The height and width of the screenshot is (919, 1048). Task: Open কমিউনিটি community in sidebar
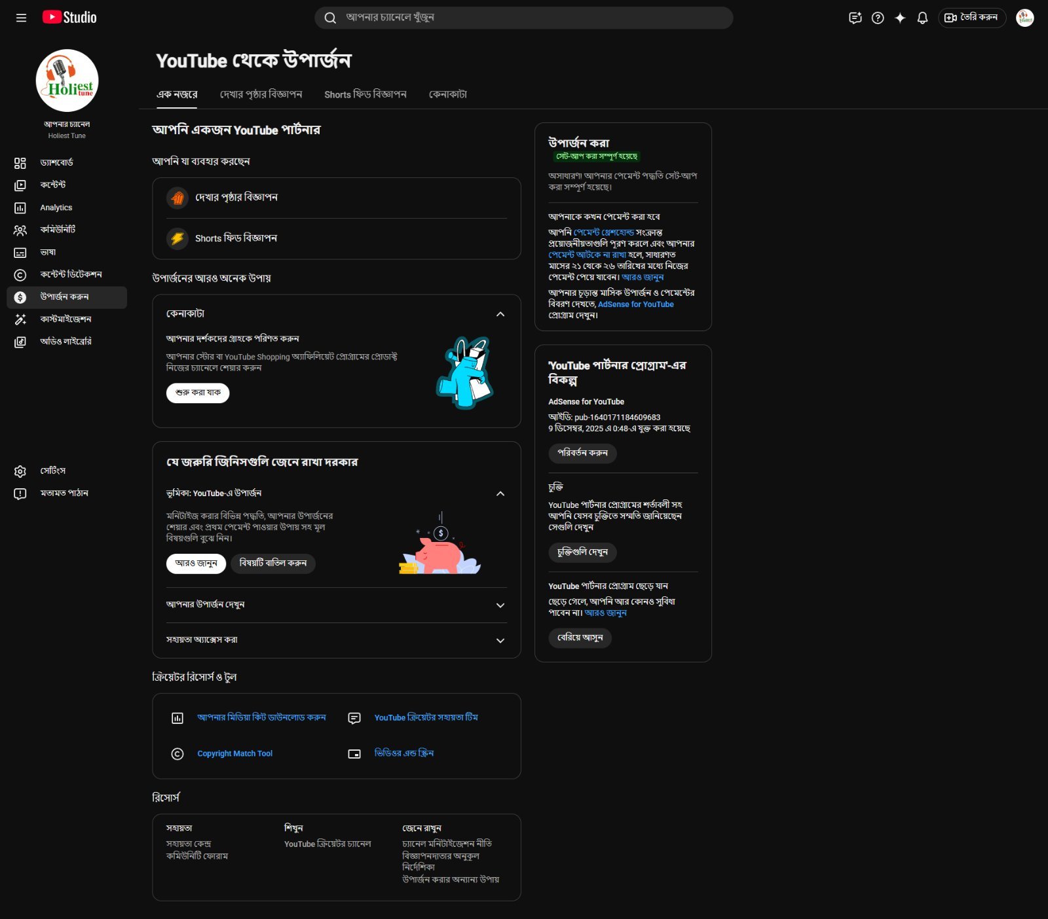pyautogui.click(x=67, y=230)
